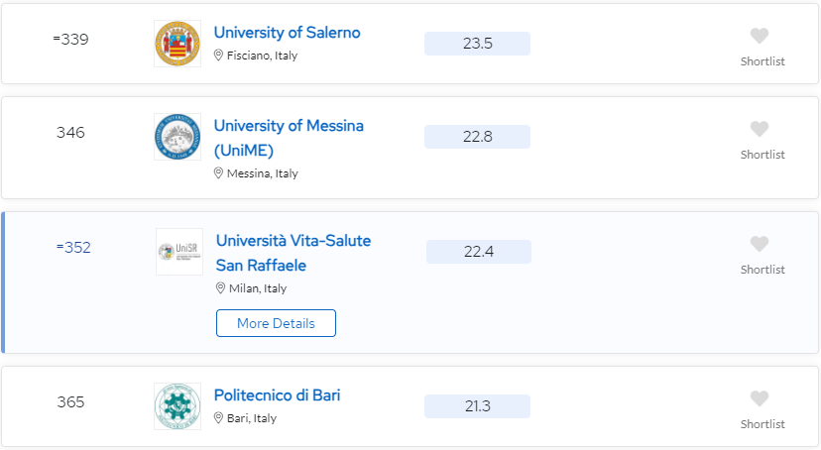
Task: Click the 22.4 score box
Action: point(479,252)
